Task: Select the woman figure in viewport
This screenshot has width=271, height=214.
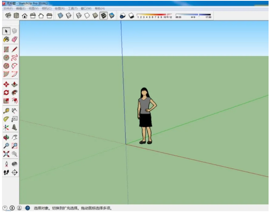Action: (x=146, y=116)
